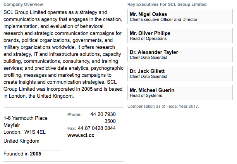Select Dr. Alexander Tayler's profile box
The height and width of the screenshot is (164, 237).
180,54
